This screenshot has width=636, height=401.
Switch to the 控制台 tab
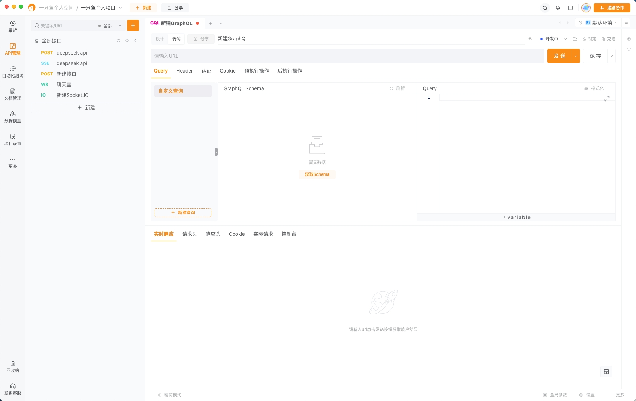click(x=289, y=234)
